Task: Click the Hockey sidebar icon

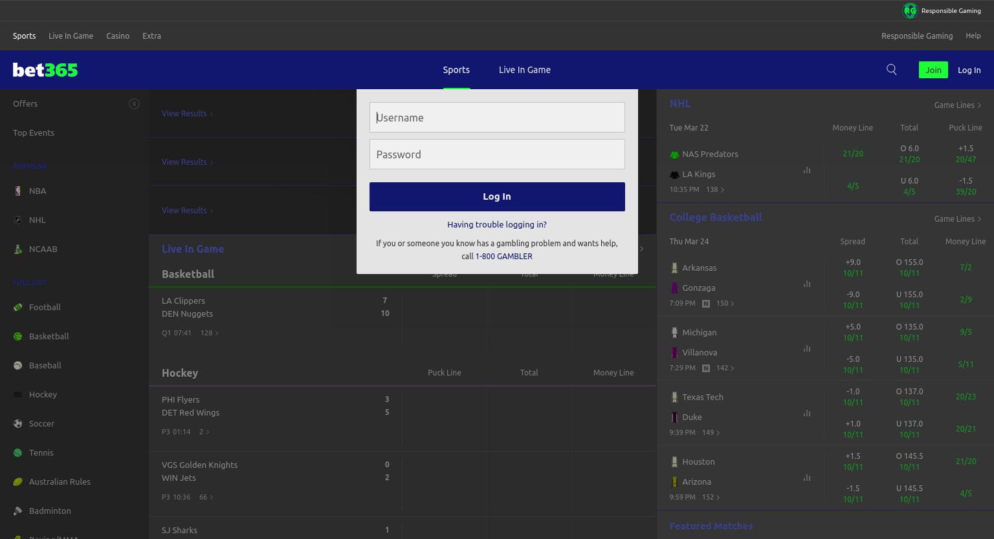Action: [17, 394]
